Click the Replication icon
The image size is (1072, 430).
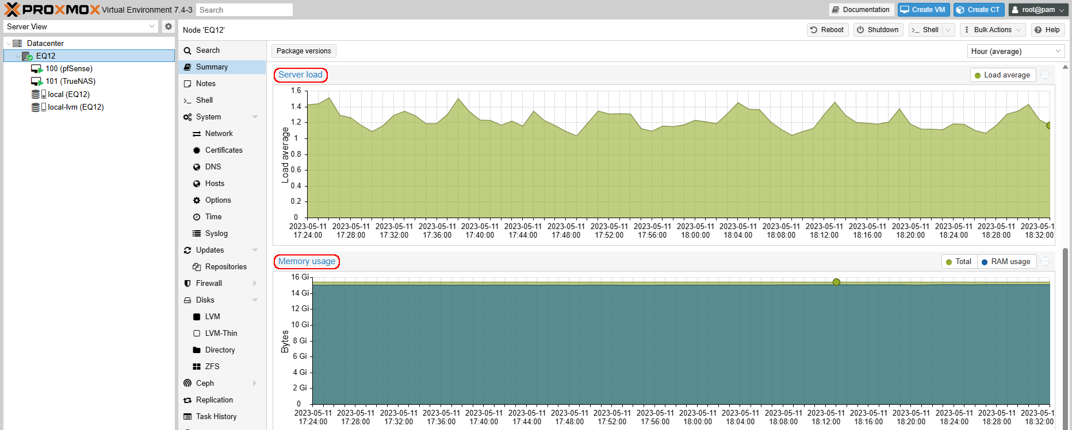[187, 400]
